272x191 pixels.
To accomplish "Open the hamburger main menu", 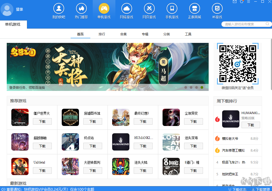I will pos(248,2).
